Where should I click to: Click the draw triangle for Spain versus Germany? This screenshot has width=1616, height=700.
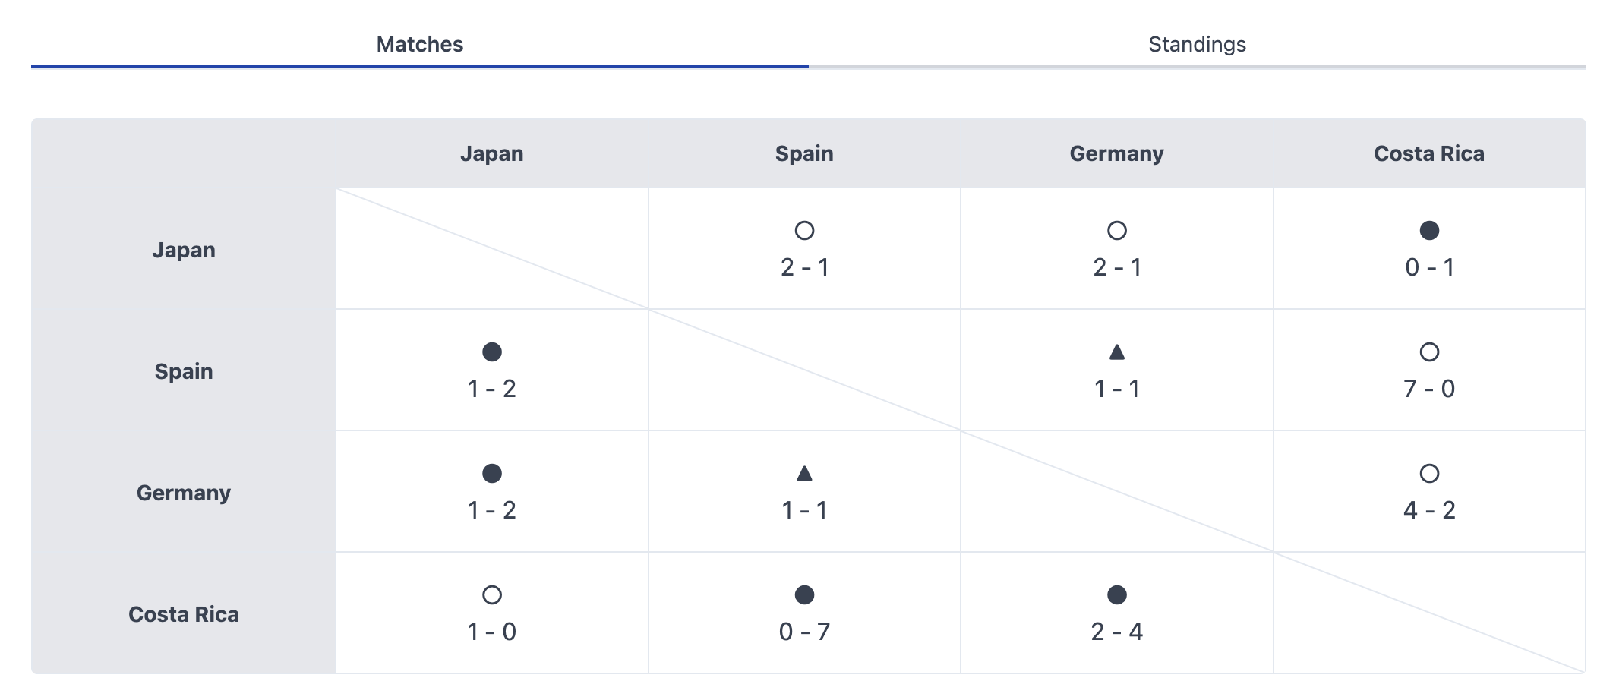[1116, 353]
